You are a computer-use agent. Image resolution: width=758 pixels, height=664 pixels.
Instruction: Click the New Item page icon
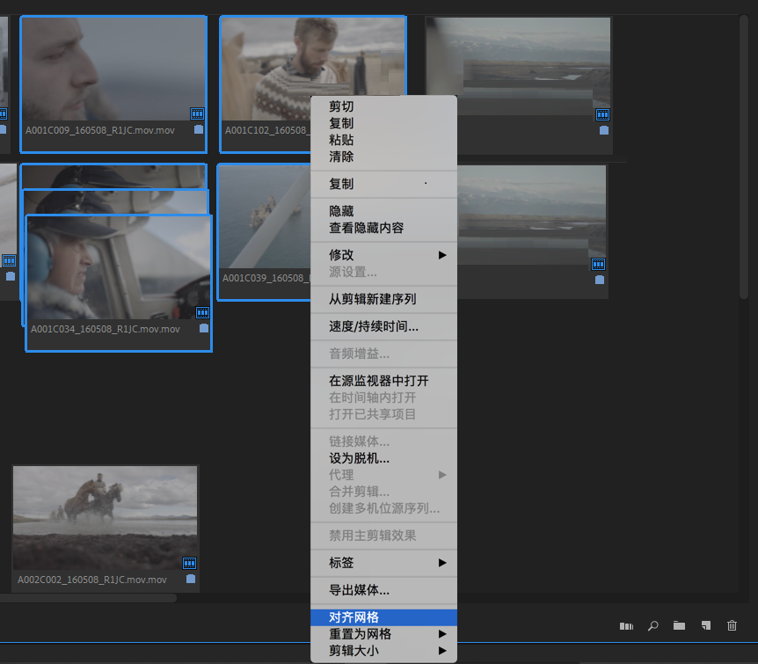tap(706, 626)
